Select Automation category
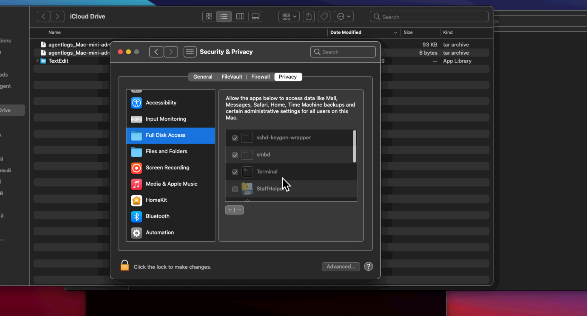Viewport: 587px width, 316px height. point(171,233)
